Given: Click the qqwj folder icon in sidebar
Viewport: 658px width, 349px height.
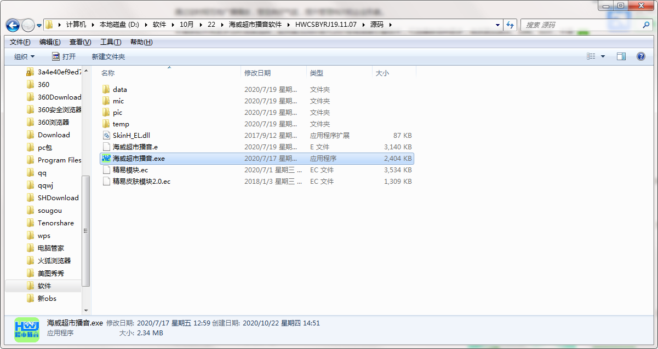Looking at the screenshot, I should tap(31, 185).
